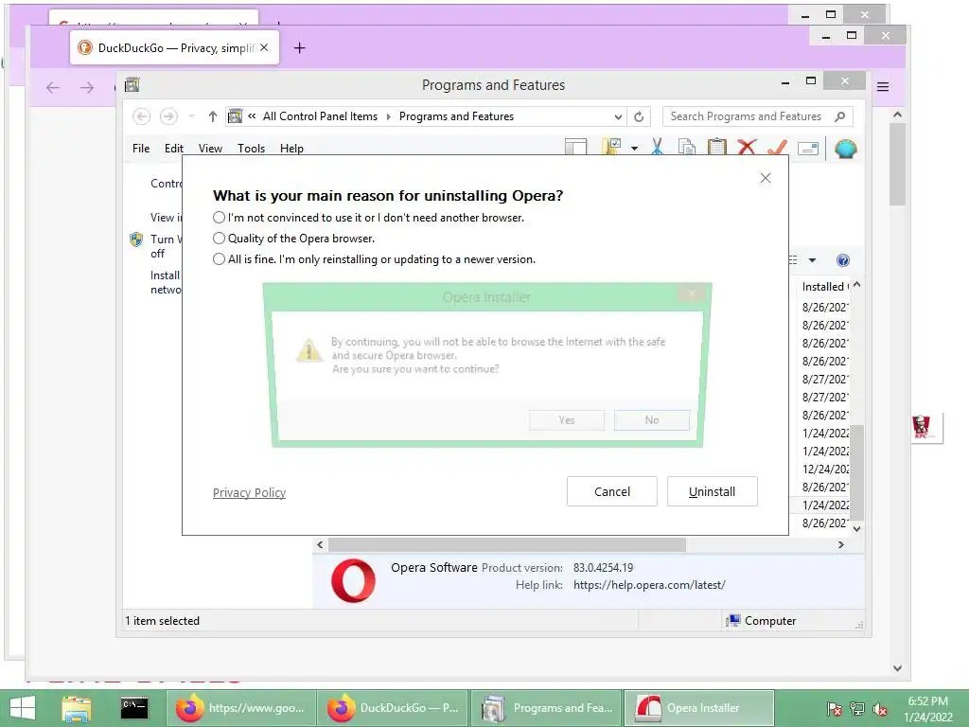The width and height of the screenshot is (969, 727).
Task: Click the network tray icon
Action: (857, 709)
